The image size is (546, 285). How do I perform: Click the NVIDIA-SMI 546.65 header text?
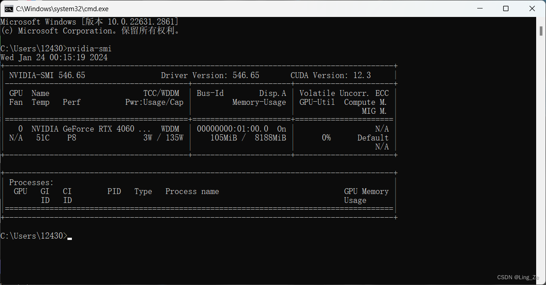coord(47,75)
